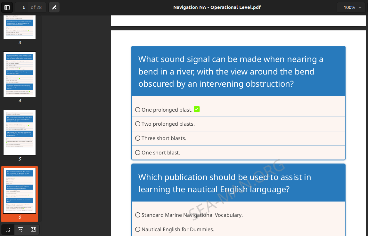Show the annotations list in sidebar
The height and width of the screenshot is (236, 368).
20,229
